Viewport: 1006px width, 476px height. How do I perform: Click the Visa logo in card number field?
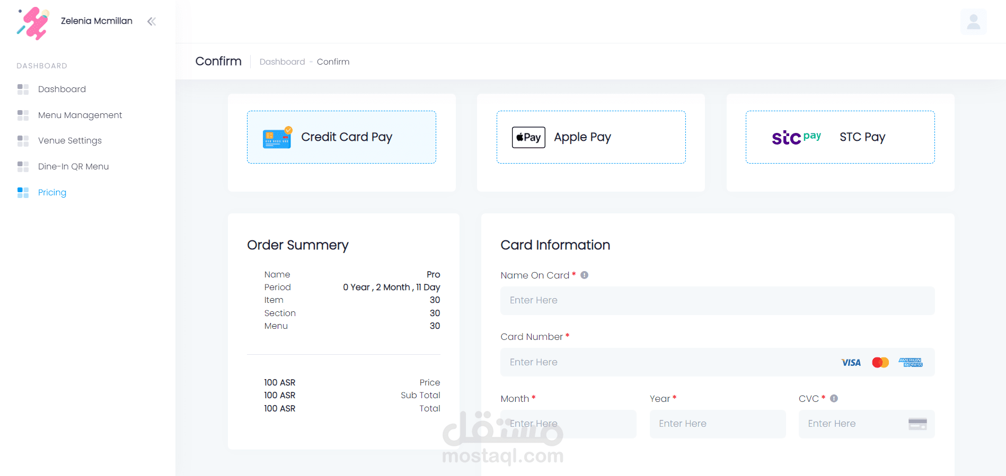pyautogui.click(x=851, y=363)
